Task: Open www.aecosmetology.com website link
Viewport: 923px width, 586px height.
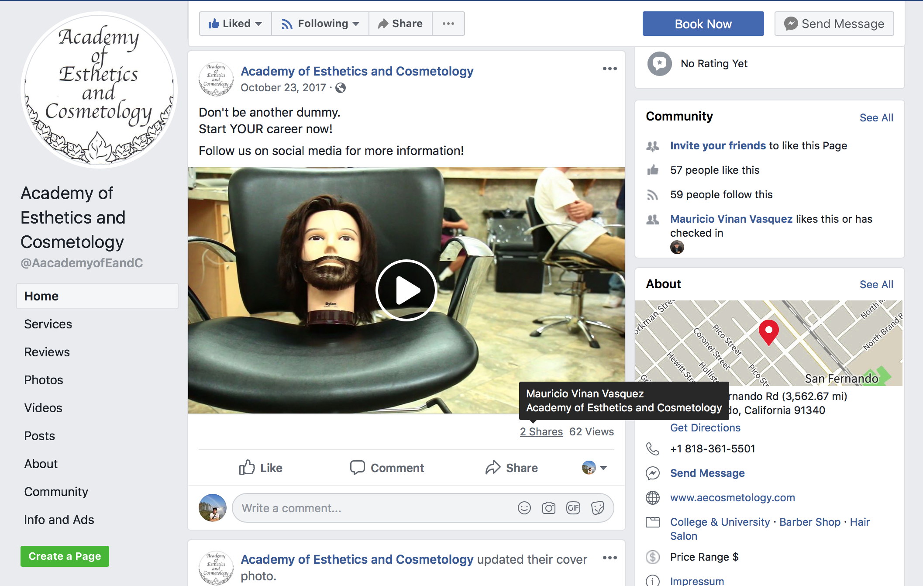Action: pos(732,497)
